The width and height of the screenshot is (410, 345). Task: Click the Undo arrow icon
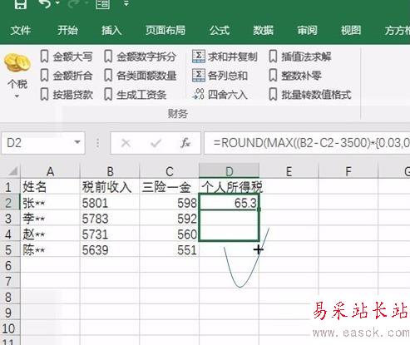[46, 3]
